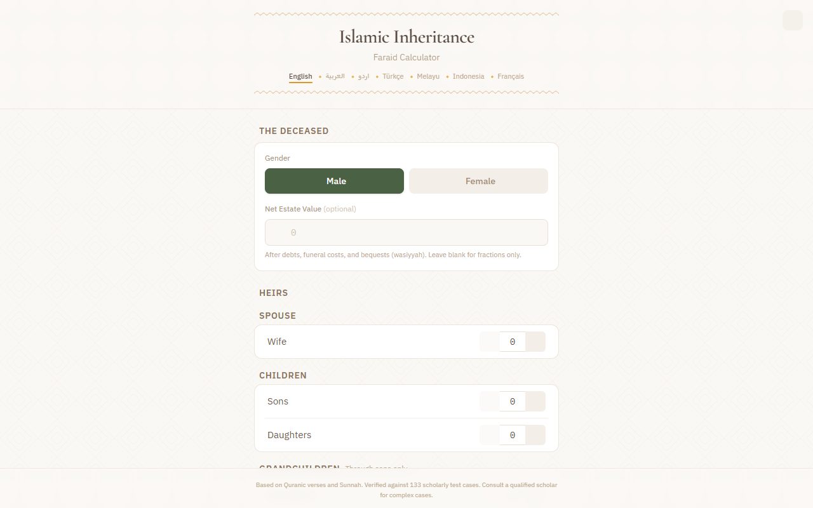The height and width of the screenshot is (508, 813).
Task: Increase the Sons count with the right stepper button
Action: pos(535,401)
